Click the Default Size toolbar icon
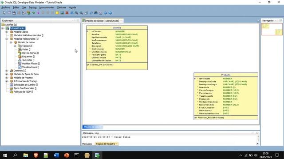Viewport: 284px width, 159px height. (x=91, y=13)
